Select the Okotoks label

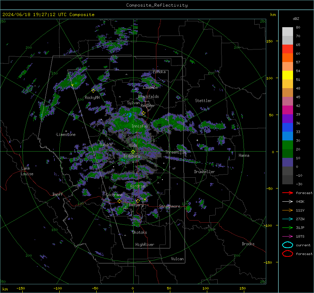tap(140, 232)
